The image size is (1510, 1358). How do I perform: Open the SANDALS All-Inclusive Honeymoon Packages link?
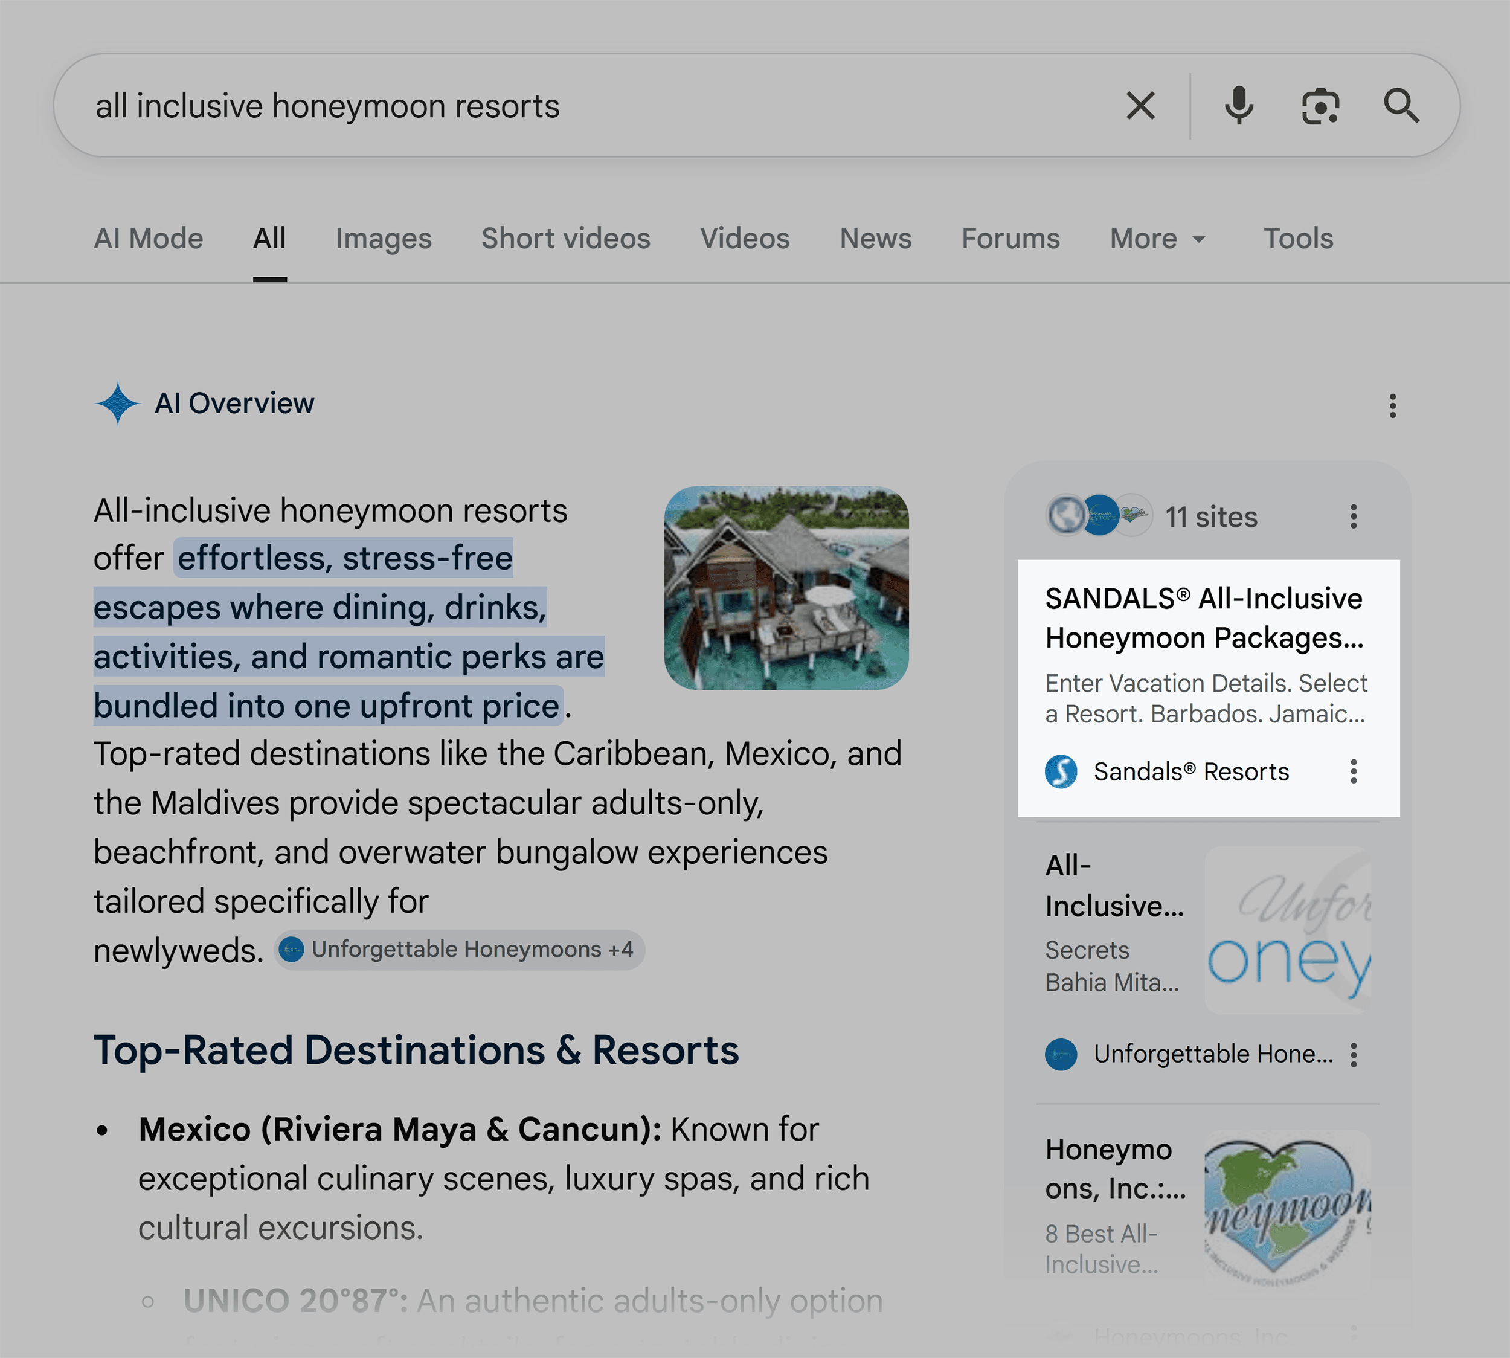tap(1204, 618)
